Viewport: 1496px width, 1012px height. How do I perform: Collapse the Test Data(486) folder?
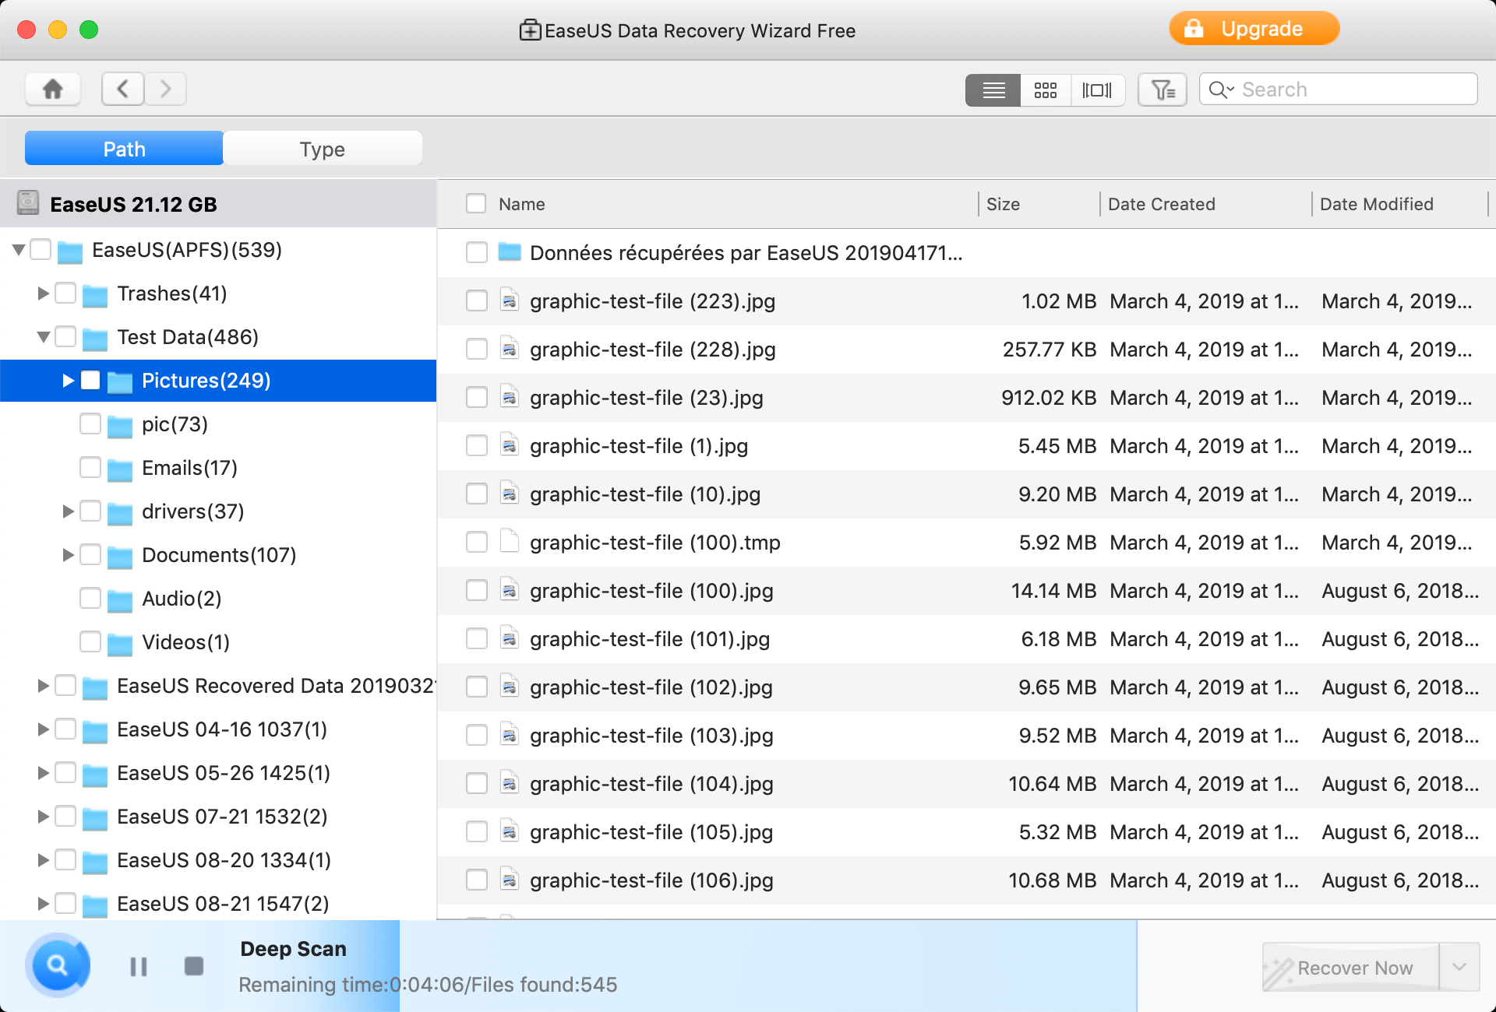coord(43,337)
